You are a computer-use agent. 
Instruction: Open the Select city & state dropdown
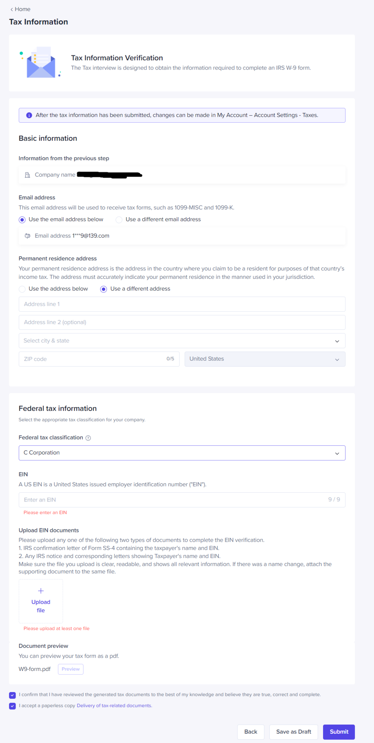[x=182, y=341]
